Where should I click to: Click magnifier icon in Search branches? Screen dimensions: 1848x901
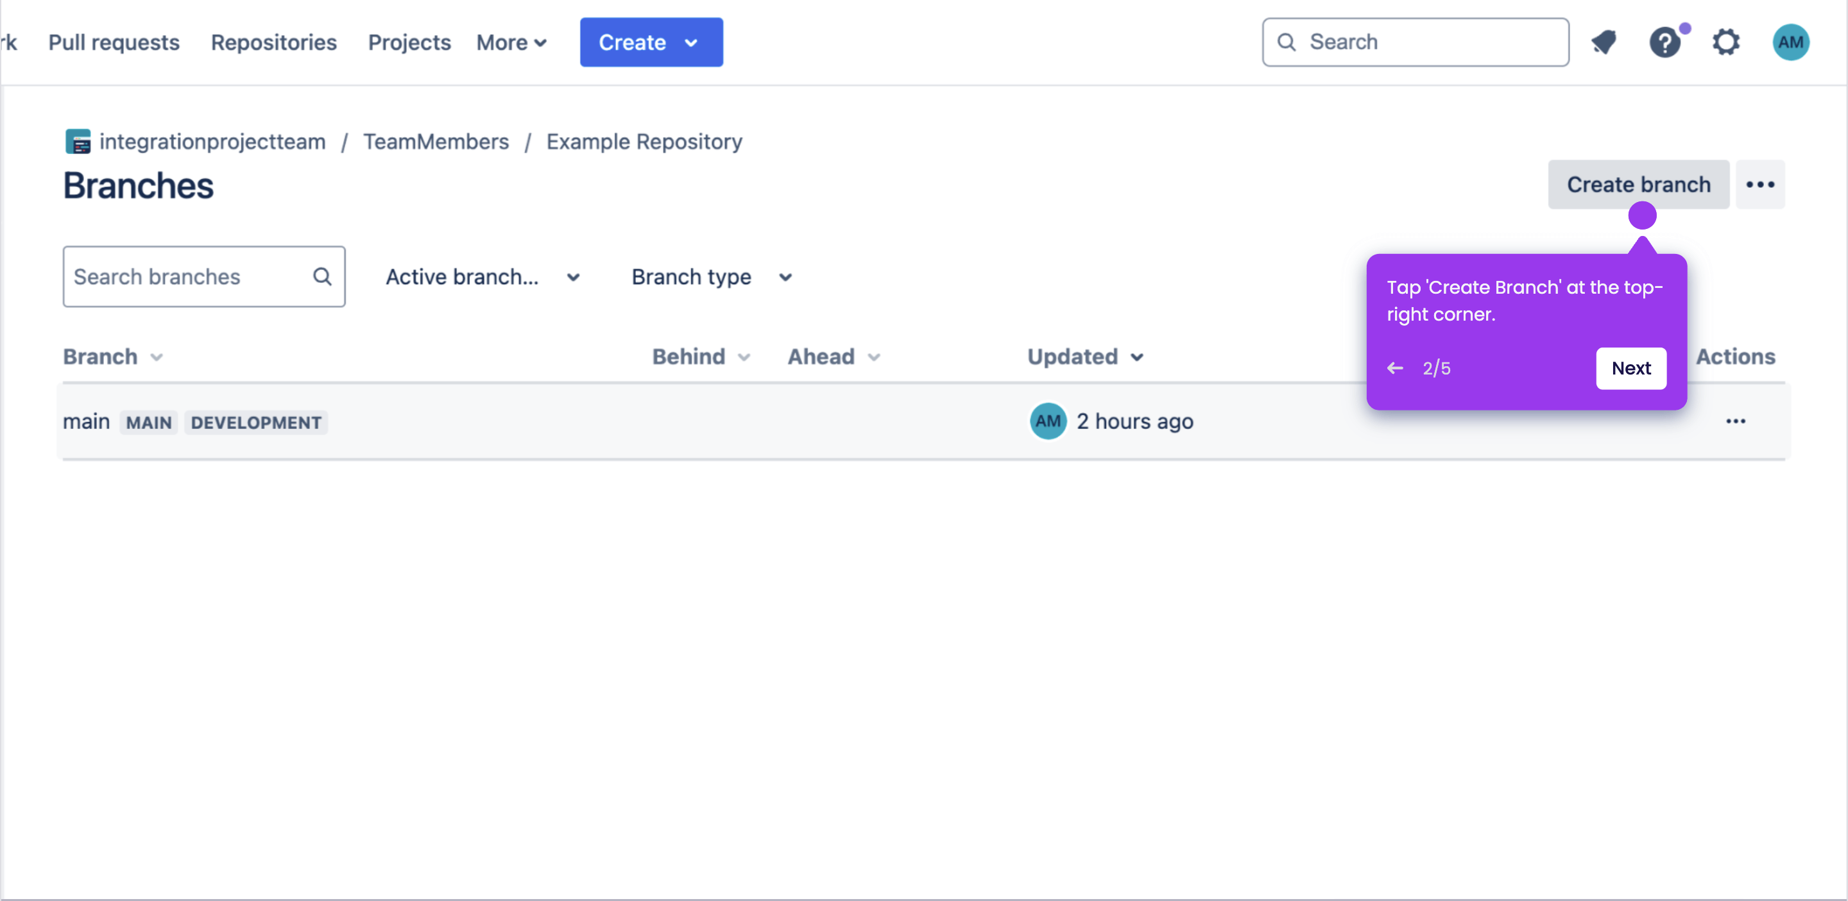tap(322, 276)
